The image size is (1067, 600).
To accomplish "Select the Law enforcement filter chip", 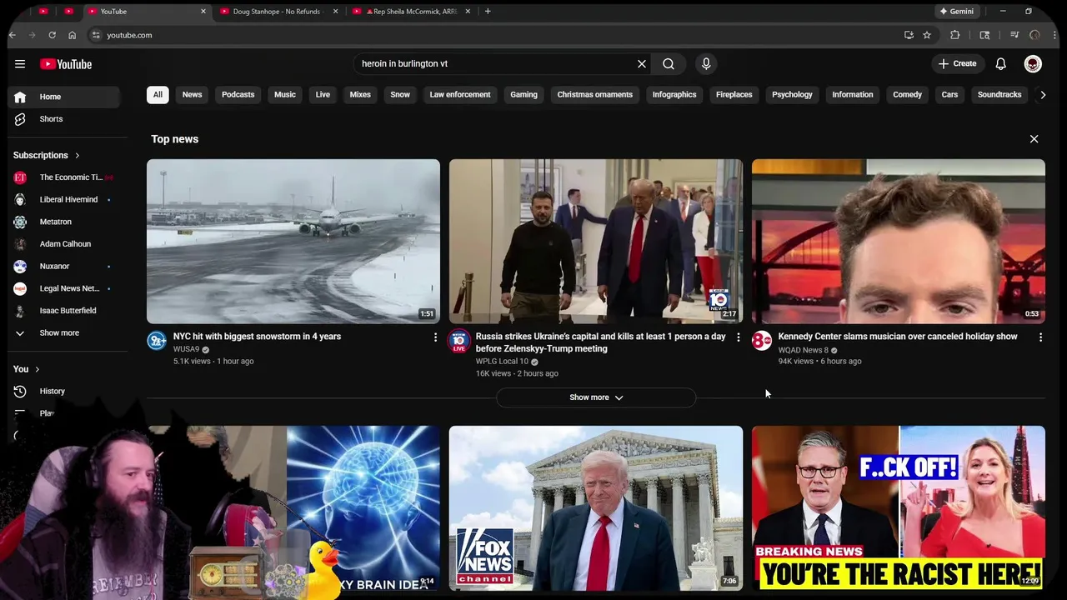I will [460, 94].
